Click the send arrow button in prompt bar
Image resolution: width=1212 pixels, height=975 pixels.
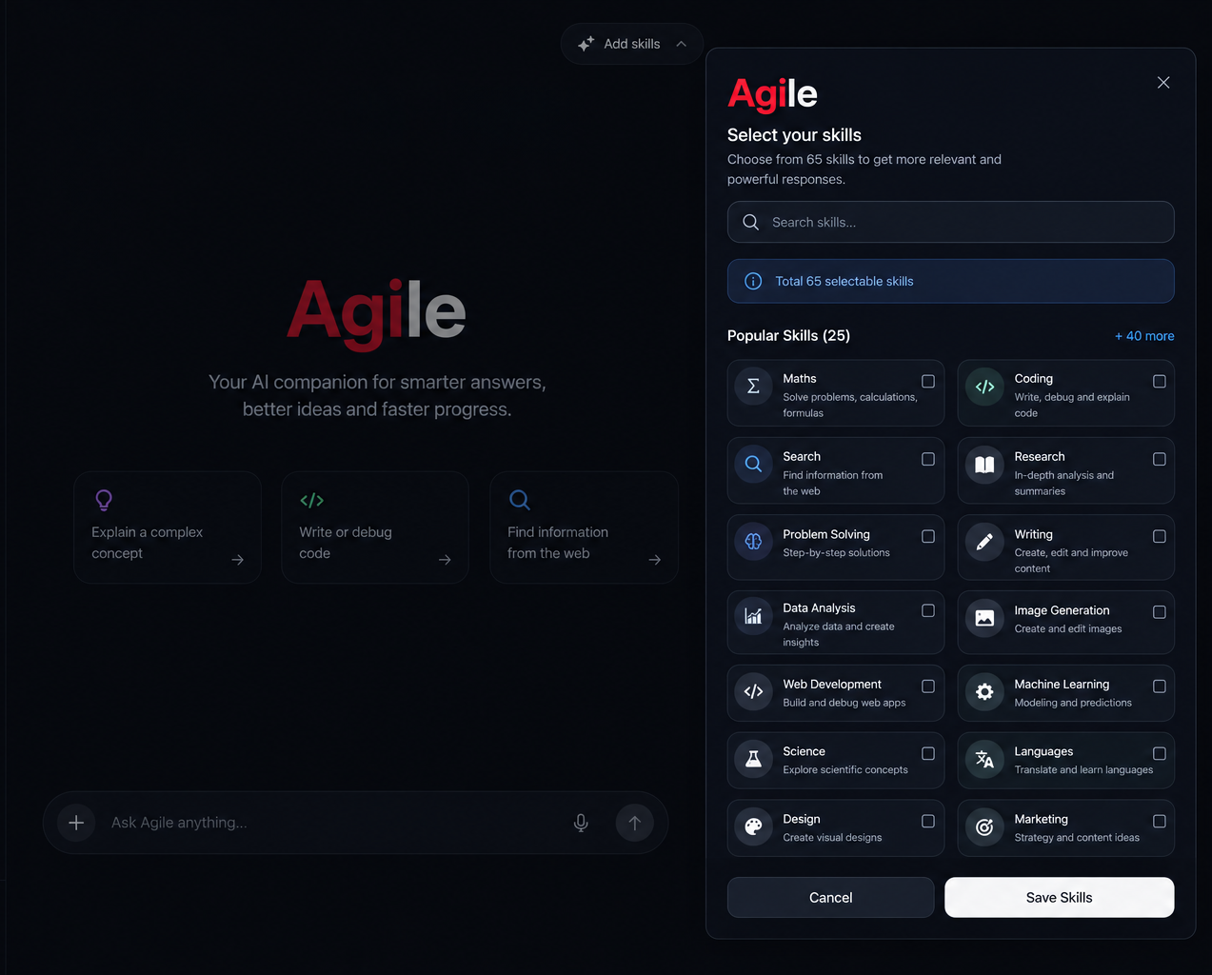coord(634,823)
